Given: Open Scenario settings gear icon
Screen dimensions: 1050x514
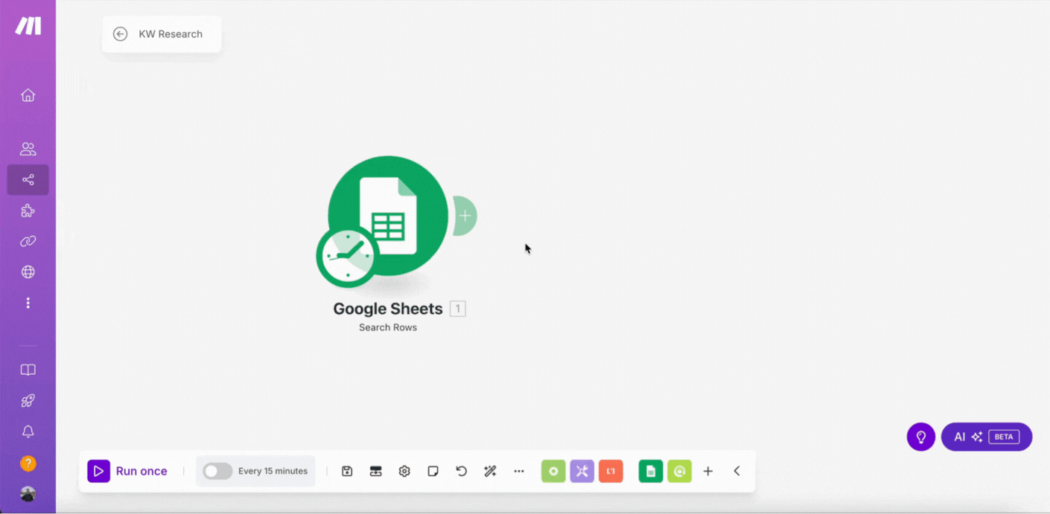Looking at the screenshot, I should click(404, 471).
